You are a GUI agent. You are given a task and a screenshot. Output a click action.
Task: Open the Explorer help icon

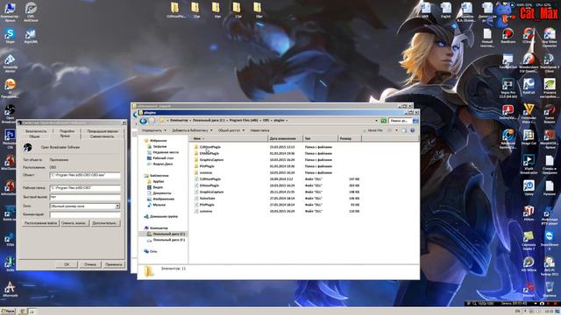(x=412, y=130)
